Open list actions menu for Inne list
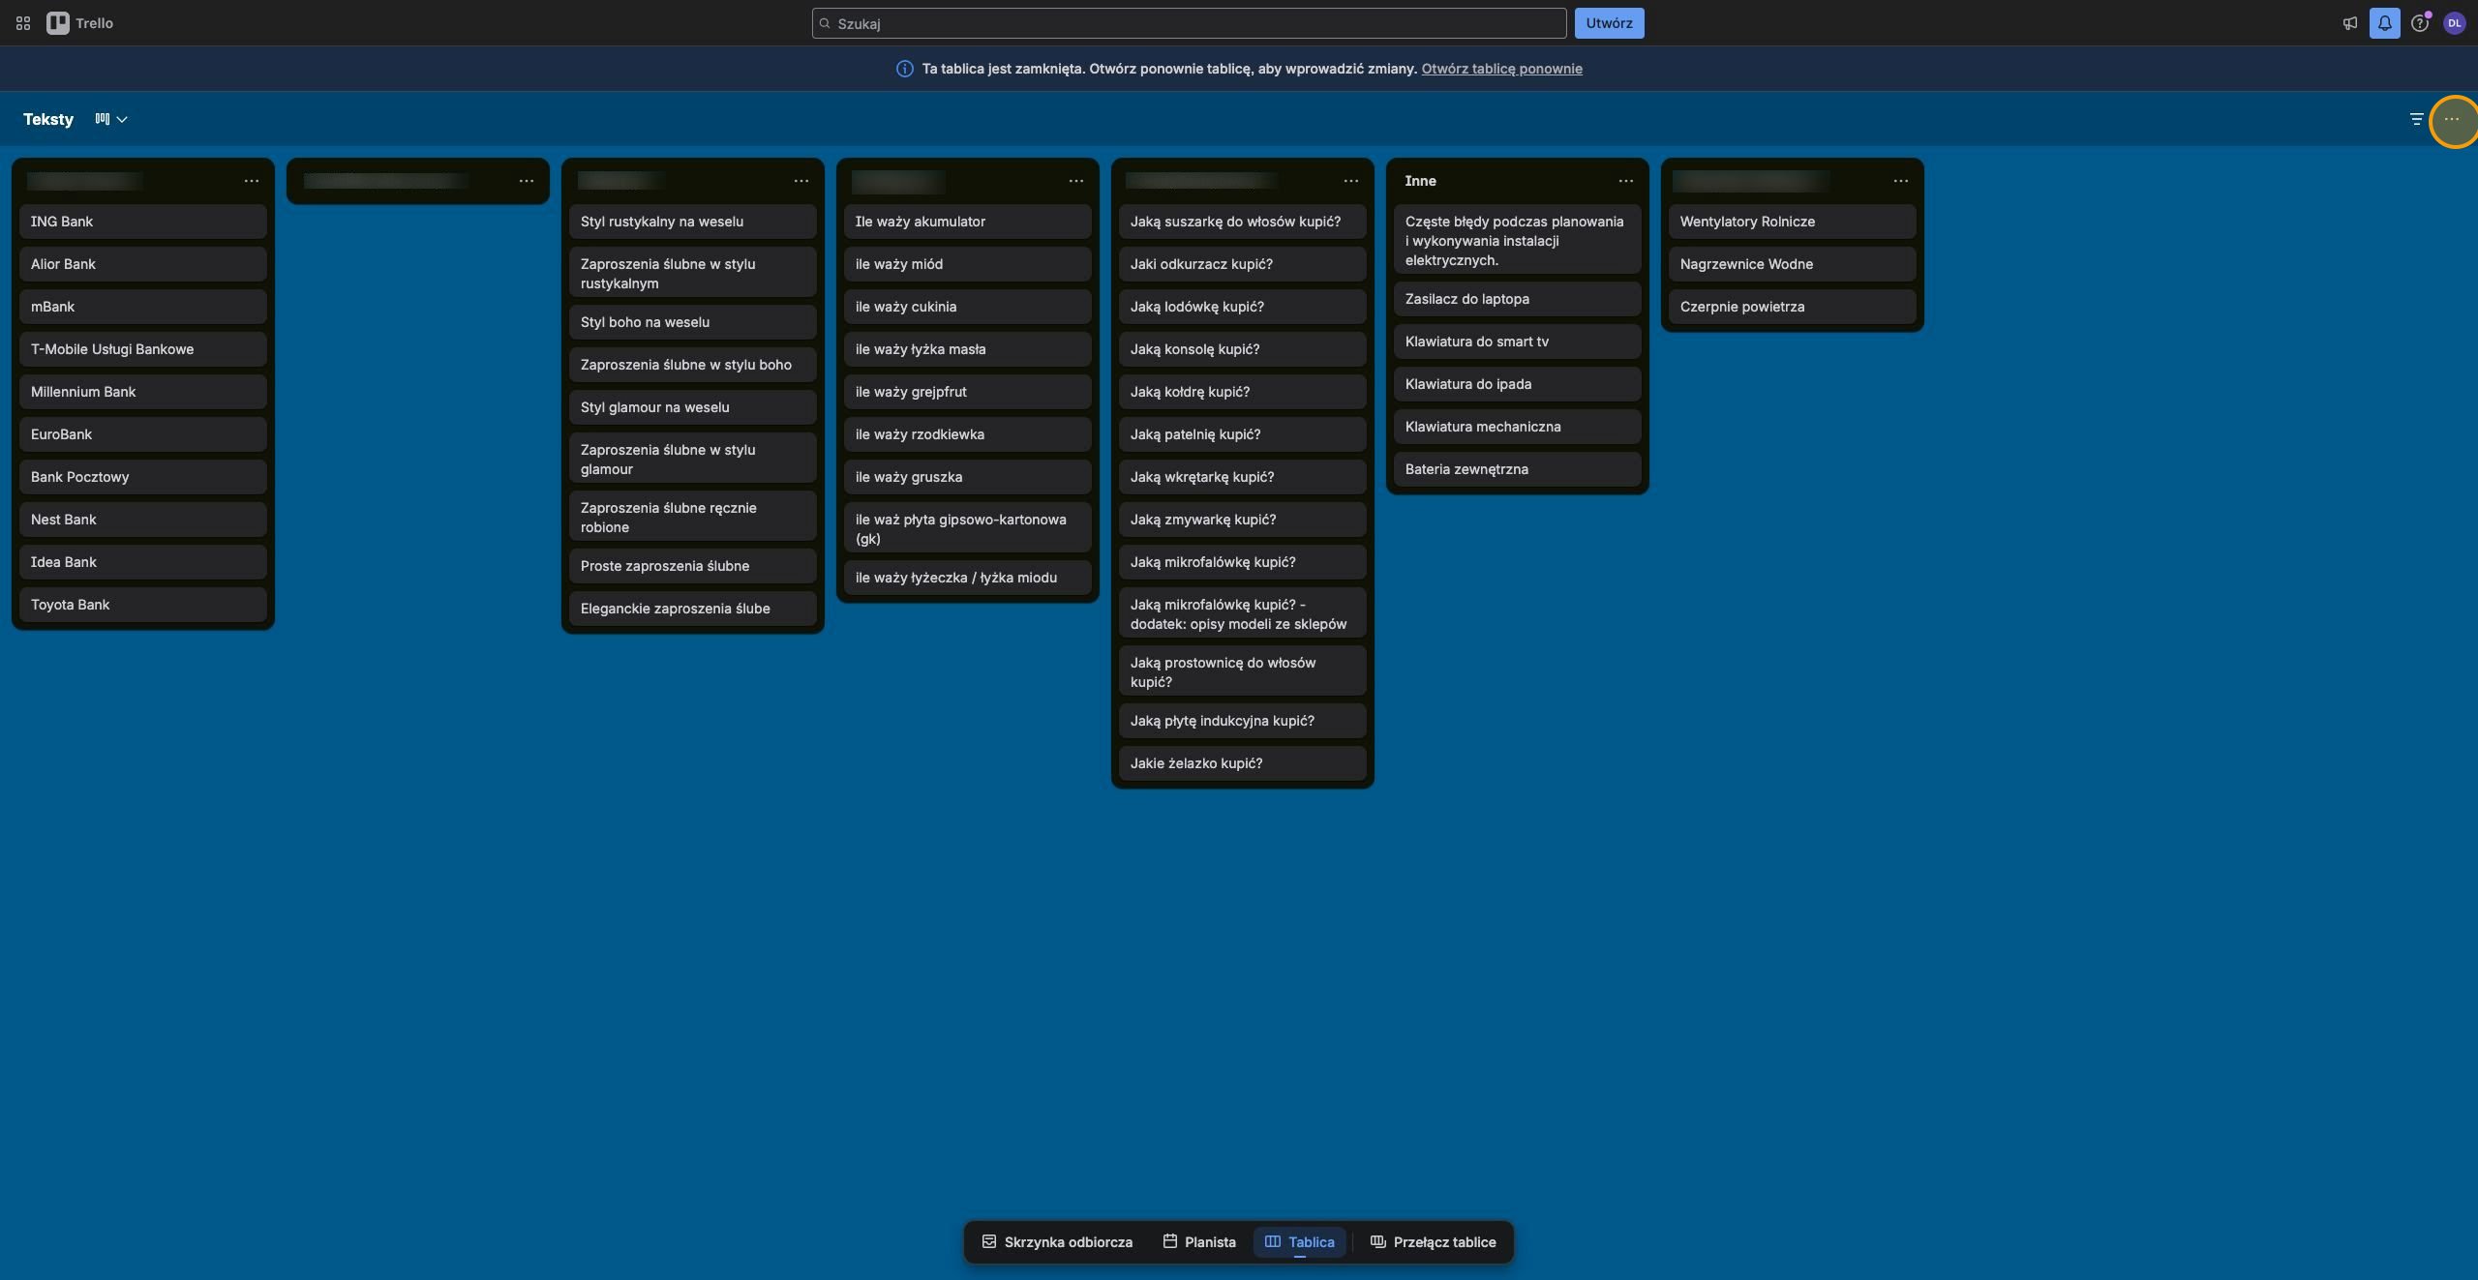 (x=1626, y=181)
